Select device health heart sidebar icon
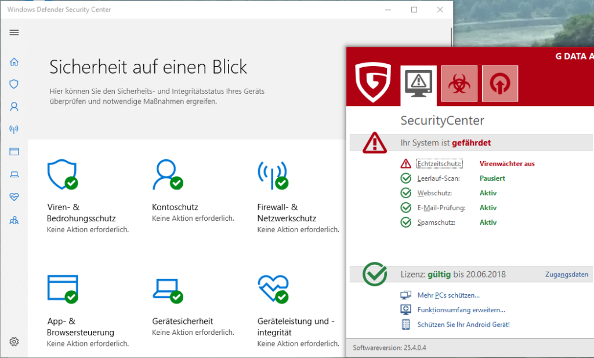Image resolution: width=594 pixels, height=358 pixels. click(x=15, y=197)
